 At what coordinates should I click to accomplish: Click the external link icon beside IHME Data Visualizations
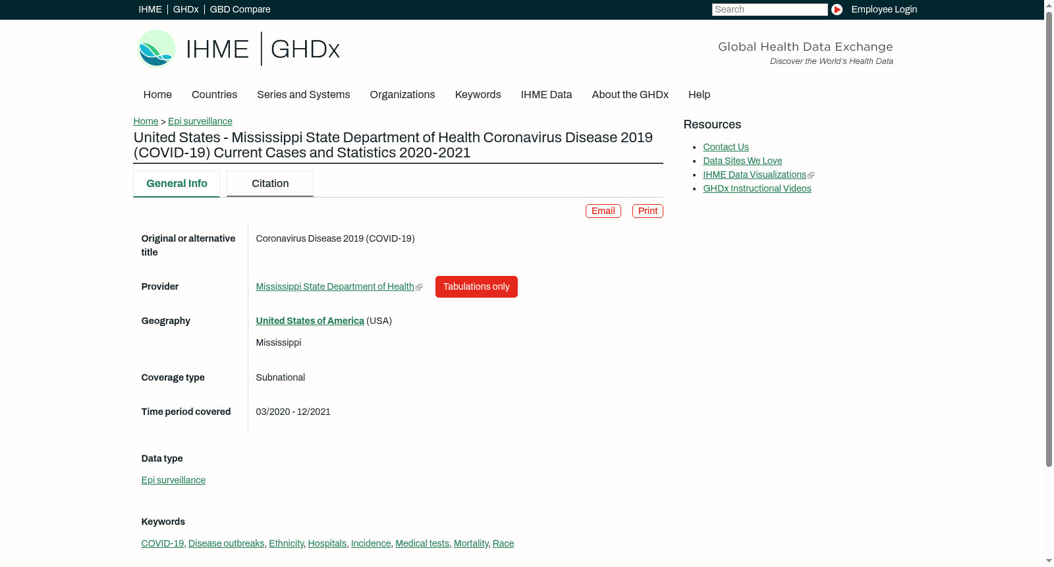point(811,175)
